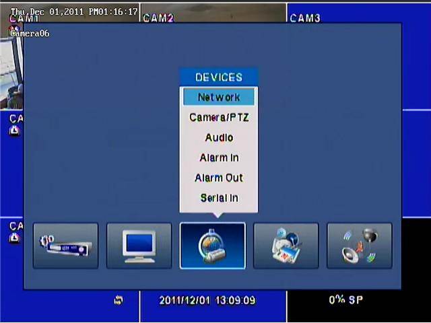Select the Devices globe icon
Viewport: 431px width, 323px height.
coord(213,246)
